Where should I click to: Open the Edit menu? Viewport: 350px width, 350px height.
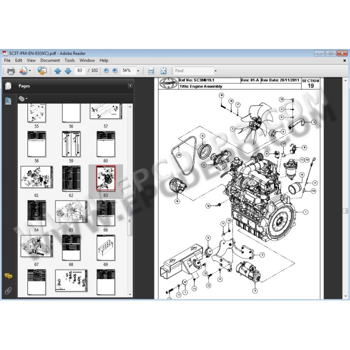[18, 60]
